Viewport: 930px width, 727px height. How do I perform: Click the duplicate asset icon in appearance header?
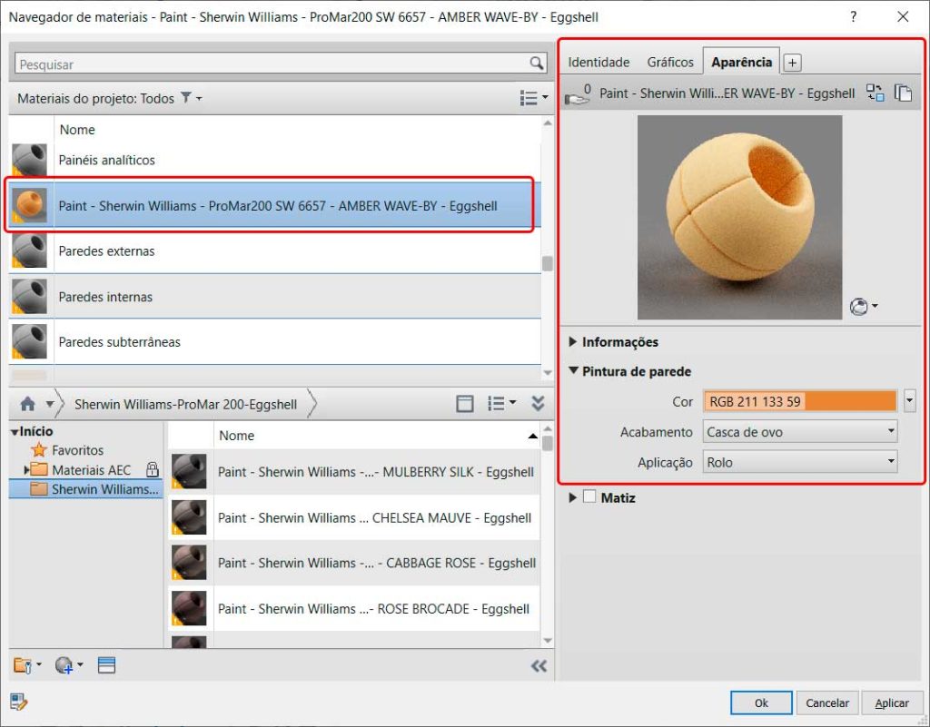pyautogui.click(x=903, y=93)
